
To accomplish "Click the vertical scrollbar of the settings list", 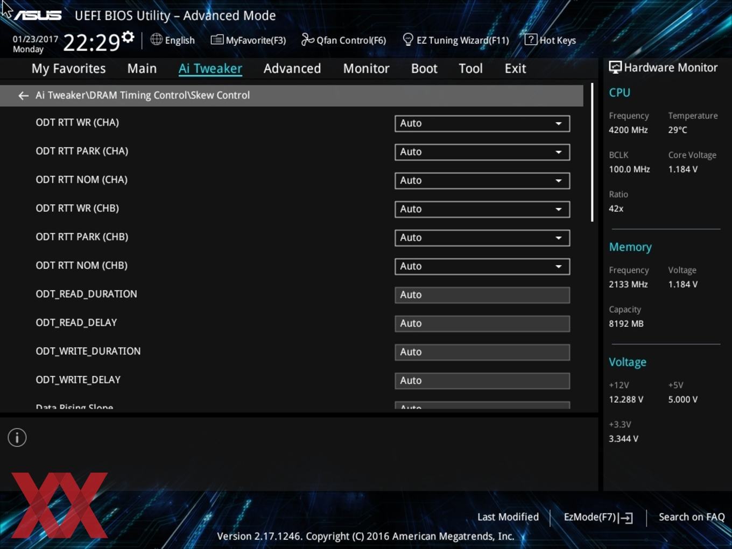I will tap(592, 152).
